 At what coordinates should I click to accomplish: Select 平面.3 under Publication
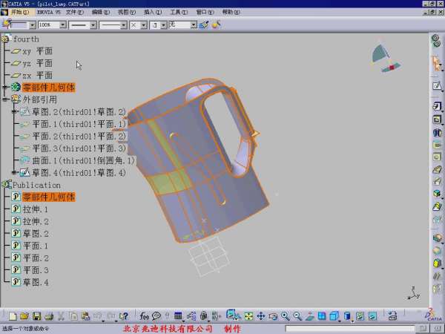point(36,270)
